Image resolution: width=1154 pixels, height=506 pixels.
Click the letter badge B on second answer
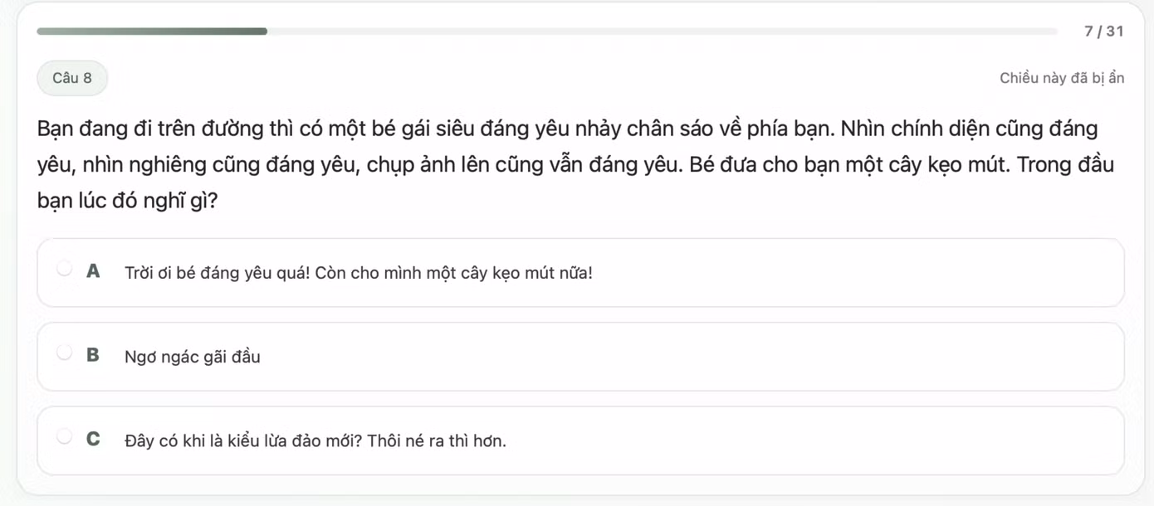pos(93,353)
